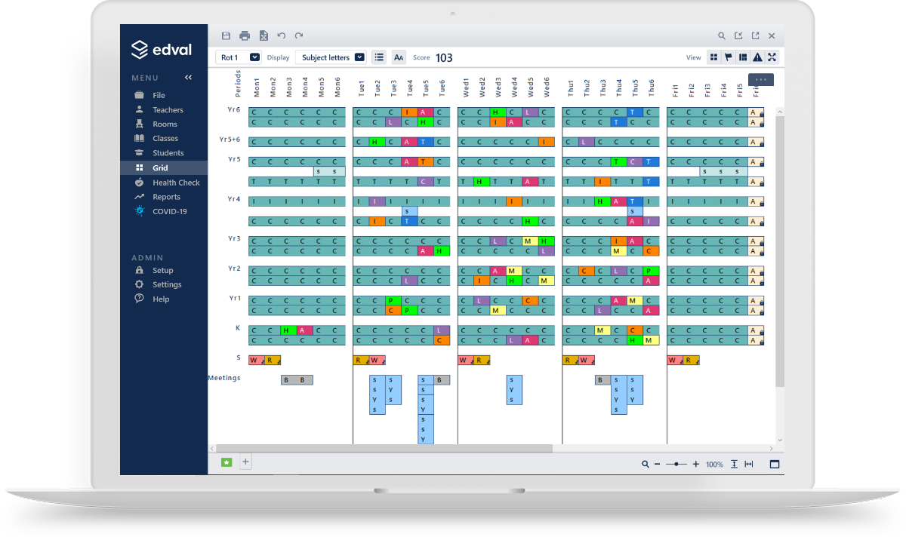Go to Teachers in the sidebar
The image size is (906, 537).
(168, 110)
